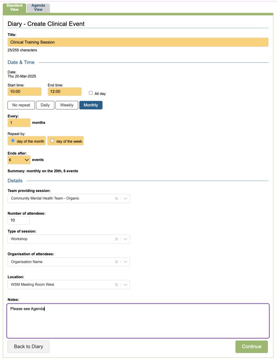
Task: Click the Start time field
Action: (24, 92)
